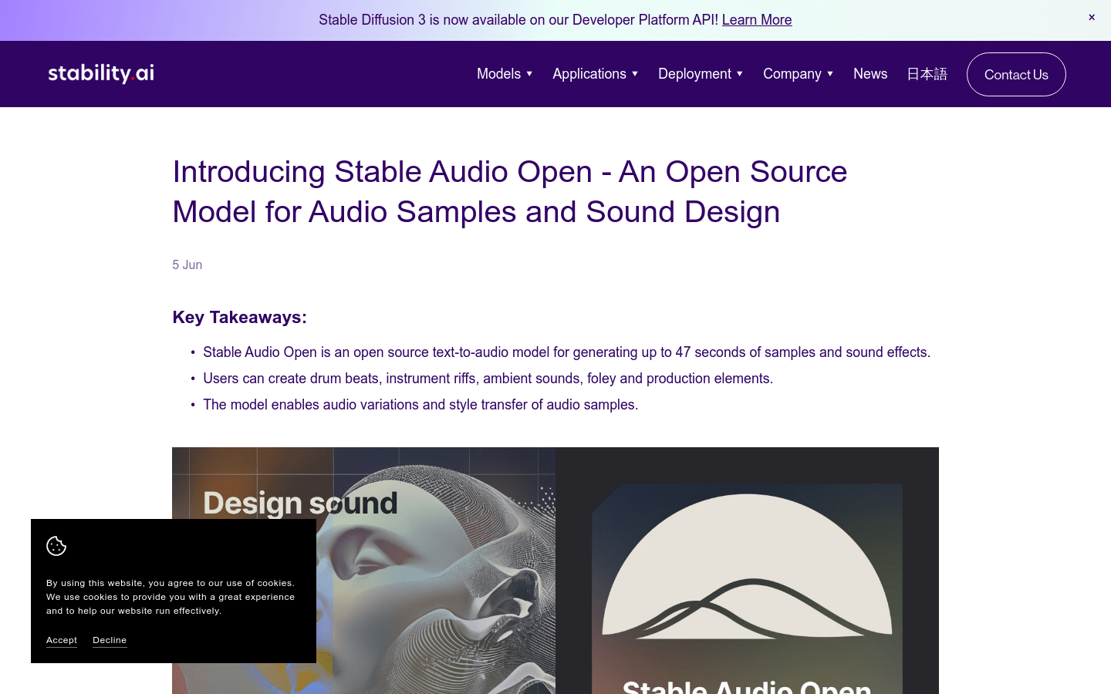1111x694 pixels.
Task: Click the Contact Us button
Action: 1016,74
